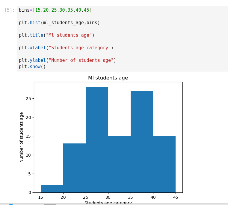The image size is (228, 205).
Task: Click the y-axis tick label 10
Action: pos(28,155)
